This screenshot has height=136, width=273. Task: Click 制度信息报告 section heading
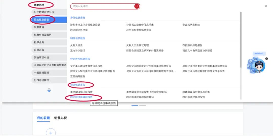[x=78, y=38]
